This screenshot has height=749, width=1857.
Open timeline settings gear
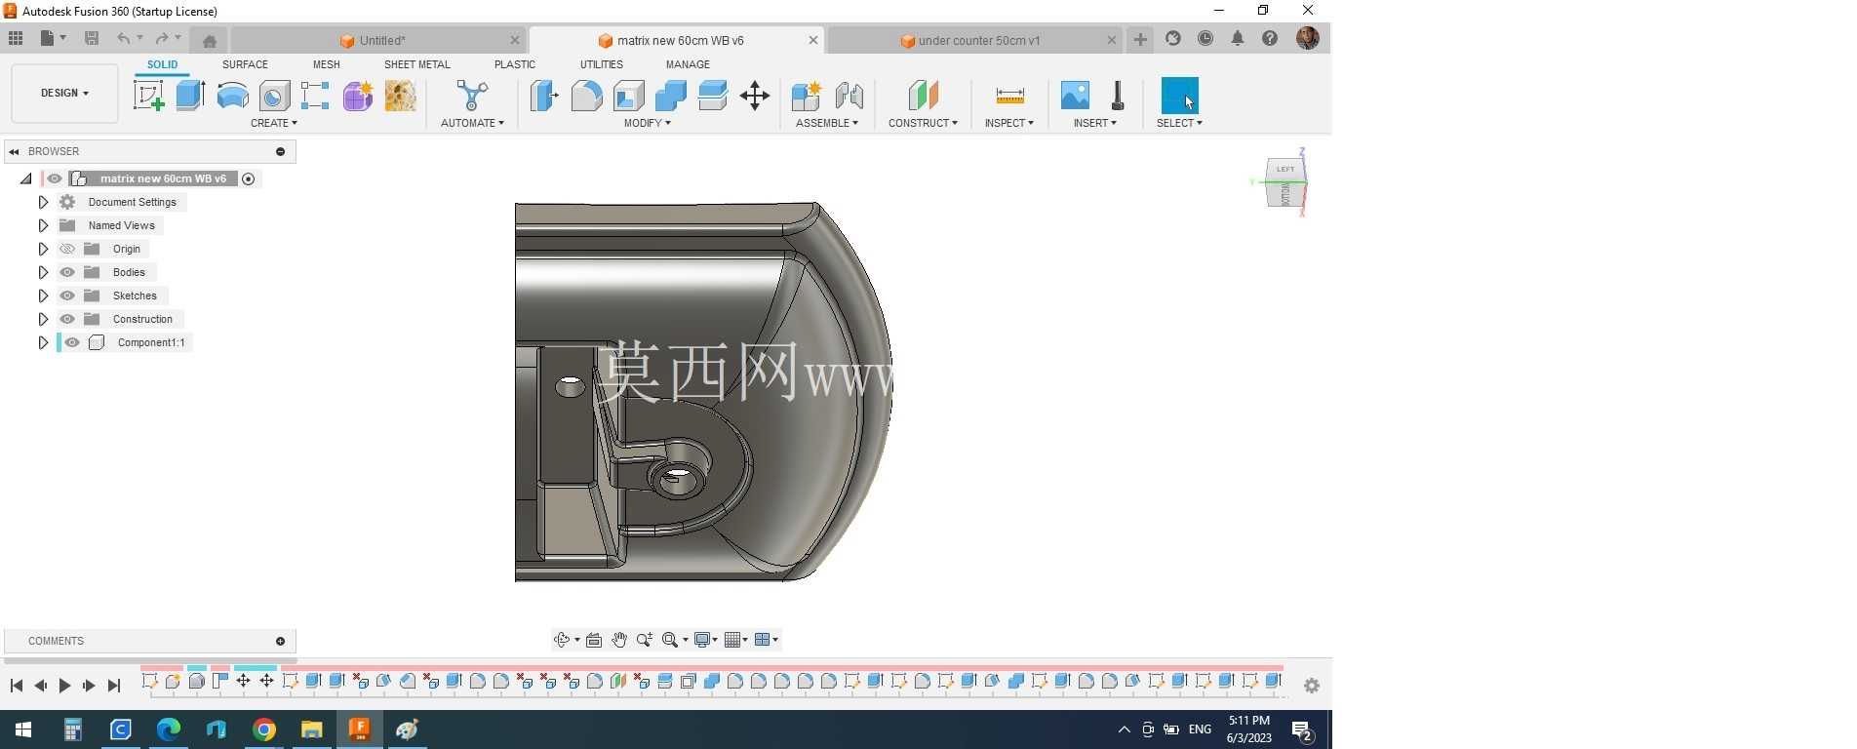[x=1312, y=686]
